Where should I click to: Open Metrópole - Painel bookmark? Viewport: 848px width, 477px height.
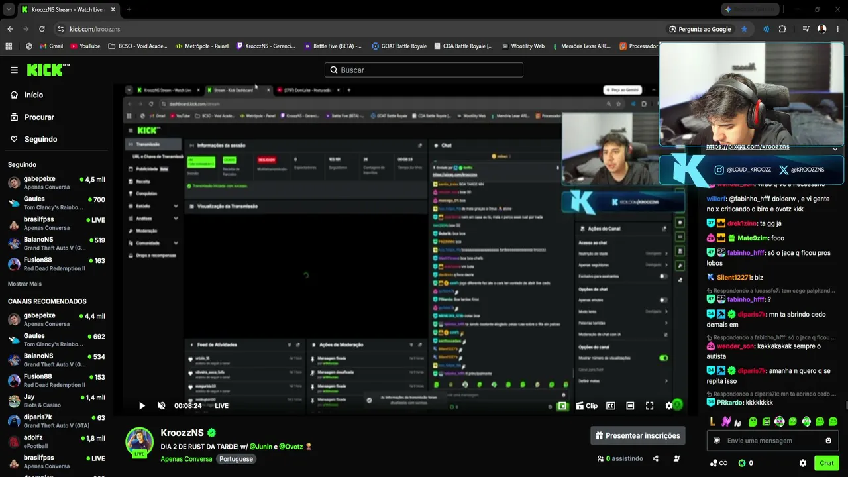click(202, 46)
